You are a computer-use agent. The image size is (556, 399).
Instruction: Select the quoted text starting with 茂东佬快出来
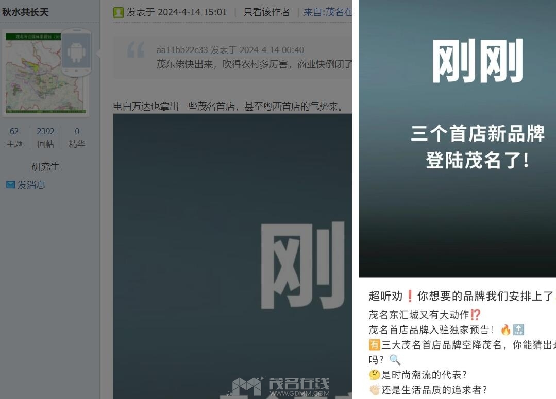(x=254, y=64)
